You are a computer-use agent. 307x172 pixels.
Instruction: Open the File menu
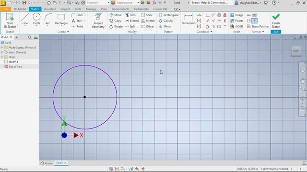(5, 9)
